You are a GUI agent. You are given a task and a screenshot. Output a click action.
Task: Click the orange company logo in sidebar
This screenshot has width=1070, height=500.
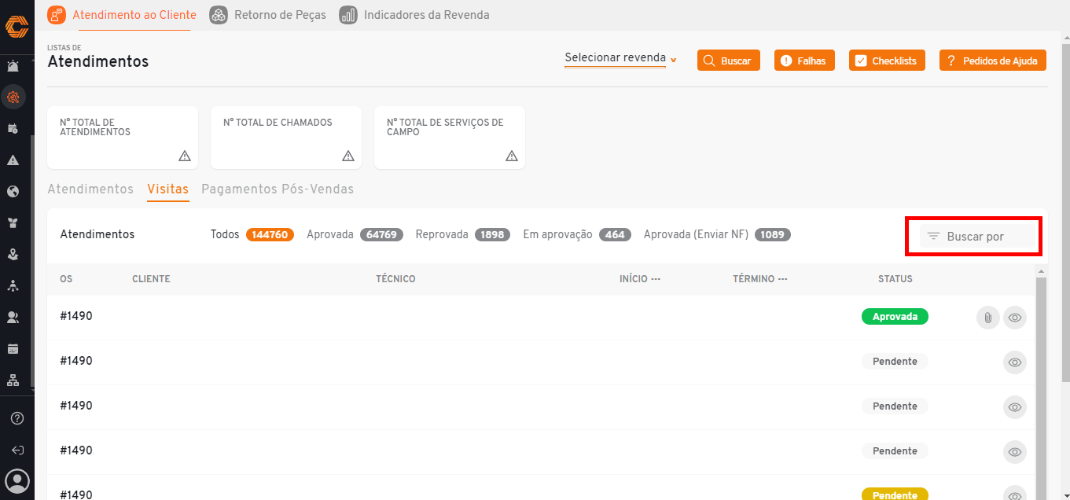point(17,28)
